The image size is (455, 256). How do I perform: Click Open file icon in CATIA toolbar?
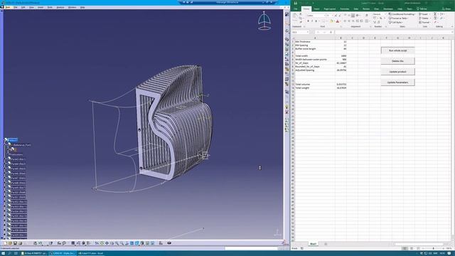click(10, 243)
